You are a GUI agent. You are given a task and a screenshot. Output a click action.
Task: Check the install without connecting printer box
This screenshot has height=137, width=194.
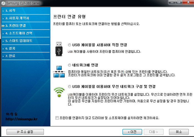tap(57, 118)
